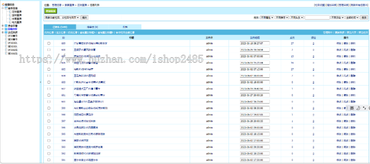Click the 搜索 search button
Viewport: 370px width, 164px height.
coord(364,17)
